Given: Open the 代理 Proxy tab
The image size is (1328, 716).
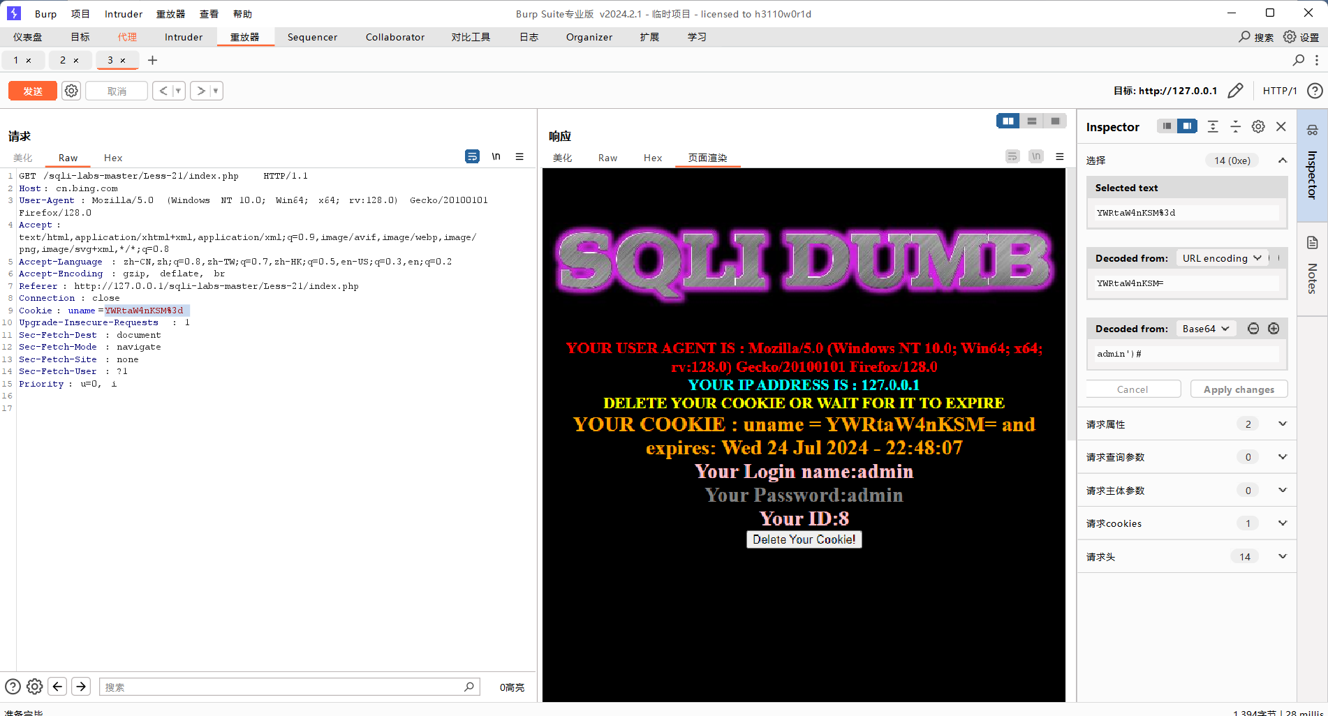Looking at the screenshot, I should point(127,37).
